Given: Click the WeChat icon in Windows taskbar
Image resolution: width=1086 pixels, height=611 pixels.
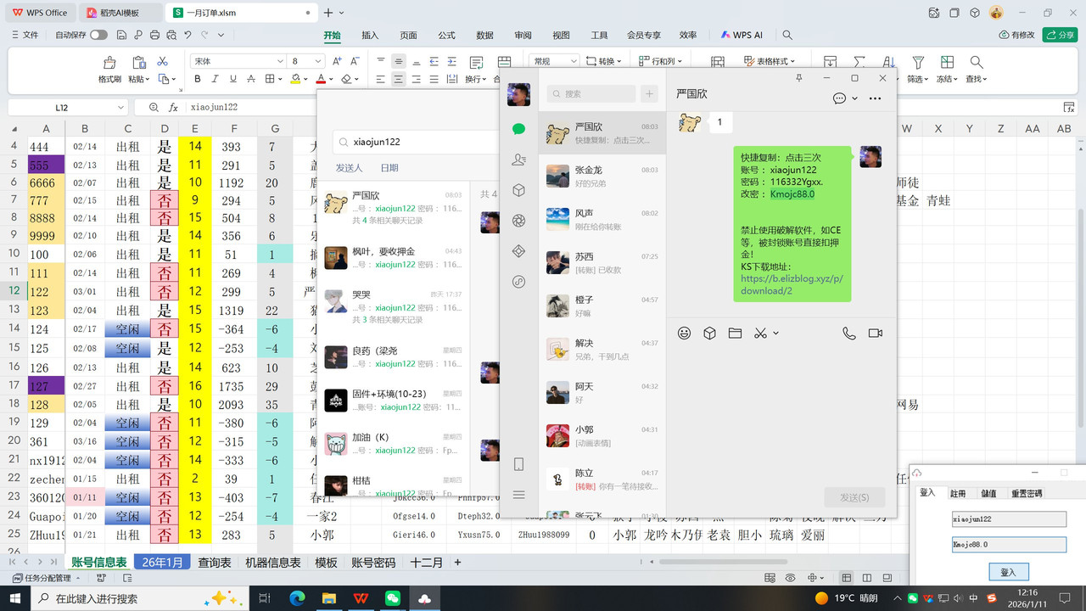Looking at the screenshot, I should click(392, 598).
